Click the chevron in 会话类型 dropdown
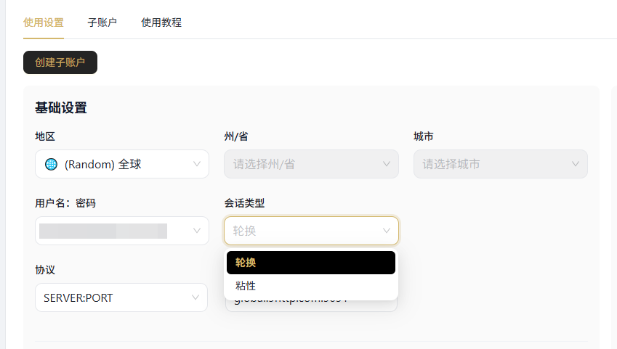Image resolution: width=617 pixels, height=349 pixels. pos(387,231)
